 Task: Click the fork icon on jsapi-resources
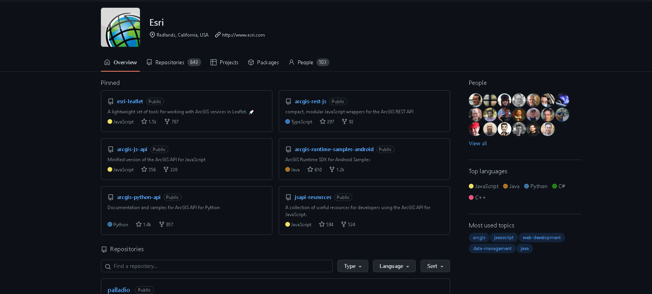(x=344, y=224)
